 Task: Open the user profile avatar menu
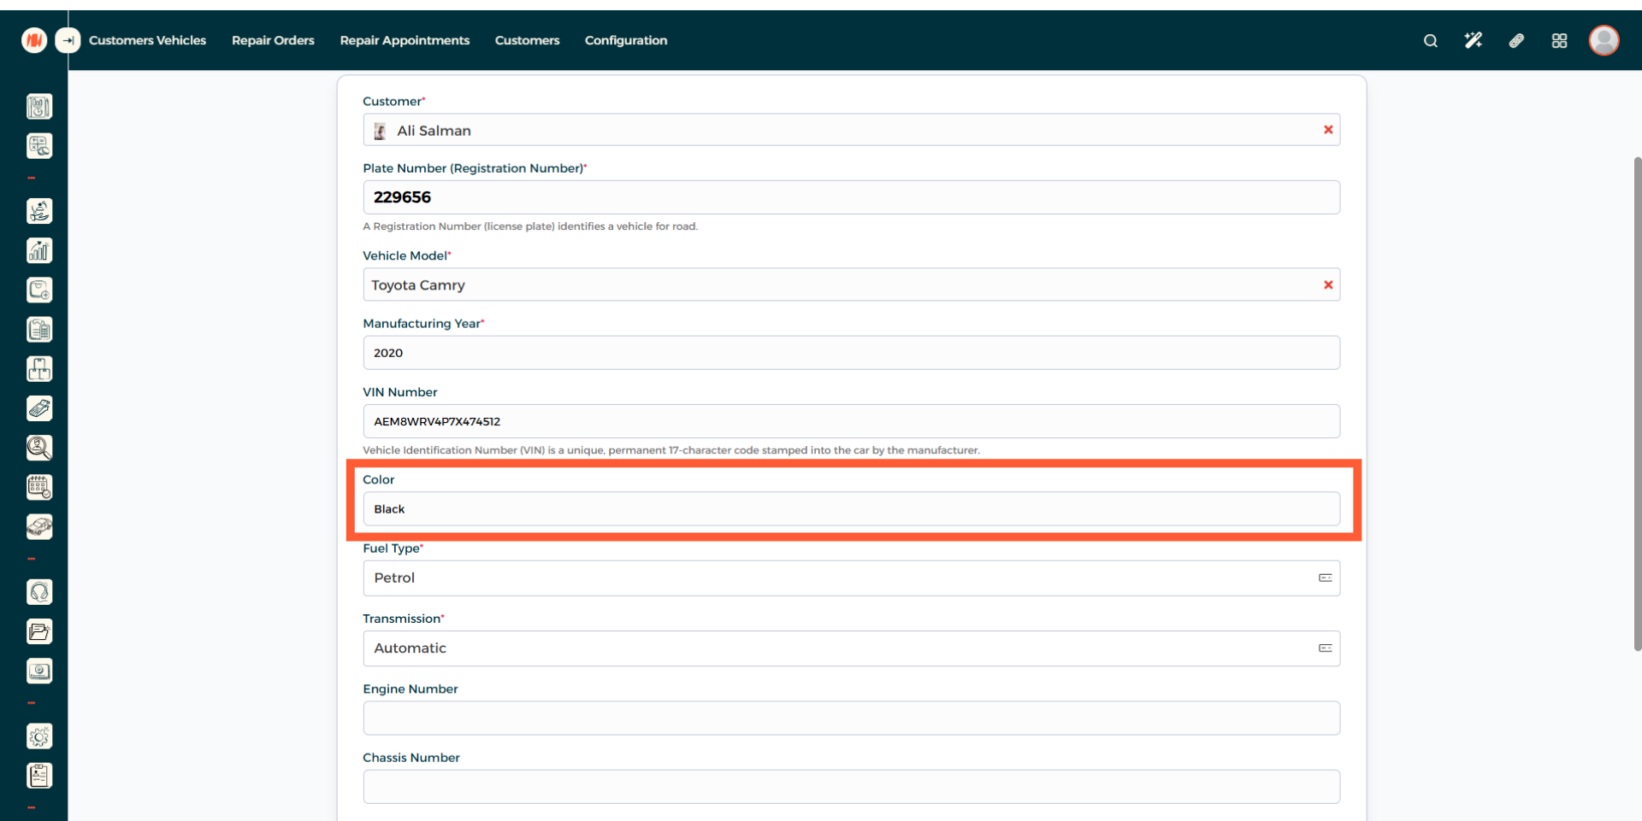click(x=1604, y=40)
